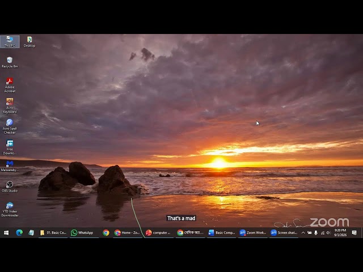Open the Action Center notifications icon
Image resolution: width=363 pixels, height=272 pixels.
tap(354, 233)
